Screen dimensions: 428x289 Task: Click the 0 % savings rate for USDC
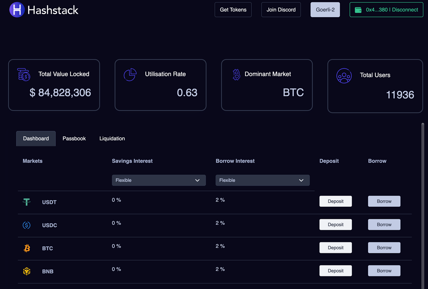[116, 223]
